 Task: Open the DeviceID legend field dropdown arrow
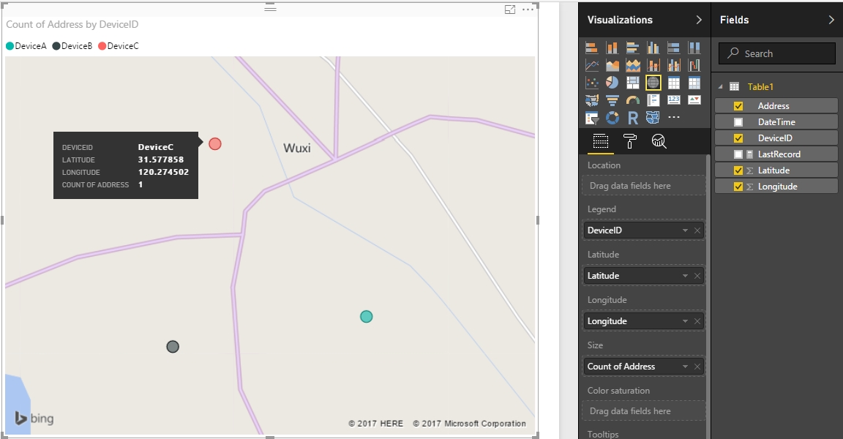click(x=685, y=230)
